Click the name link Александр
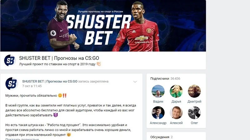The image size is (250, 140). (158, 123)
